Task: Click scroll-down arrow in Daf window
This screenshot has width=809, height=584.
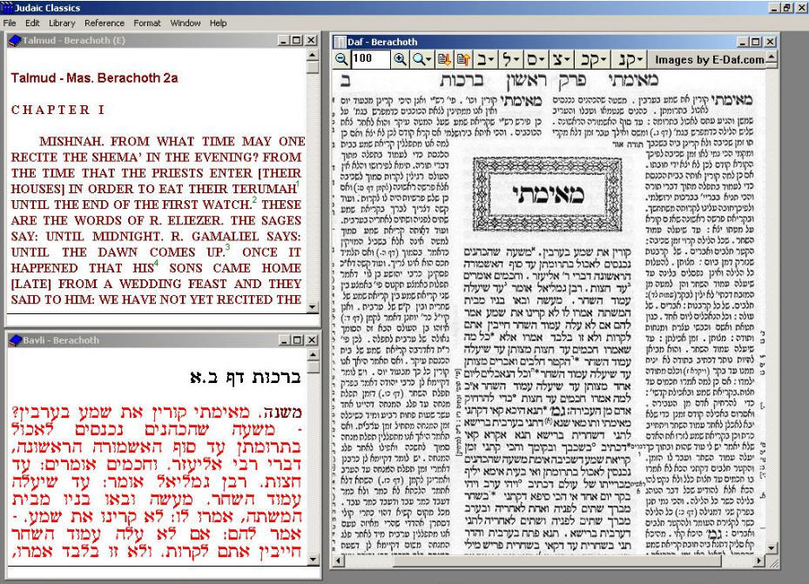Action: click(772, 548)
